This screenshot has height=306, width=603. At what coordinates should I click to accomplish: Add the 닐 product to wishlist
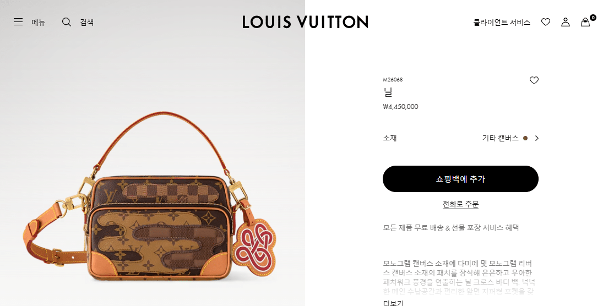(534, 80)
